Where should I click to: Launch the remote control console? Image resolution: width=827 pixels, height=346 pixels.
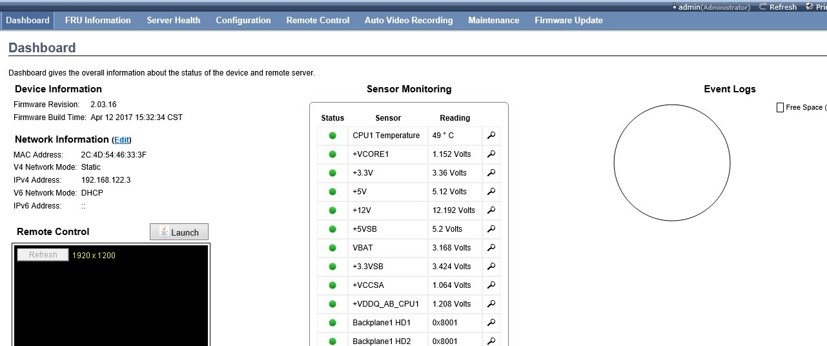(x=179, y=232)
